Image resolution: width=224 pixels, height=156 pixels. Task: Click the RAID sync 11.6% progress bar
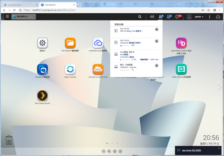(x=125, y=60)
